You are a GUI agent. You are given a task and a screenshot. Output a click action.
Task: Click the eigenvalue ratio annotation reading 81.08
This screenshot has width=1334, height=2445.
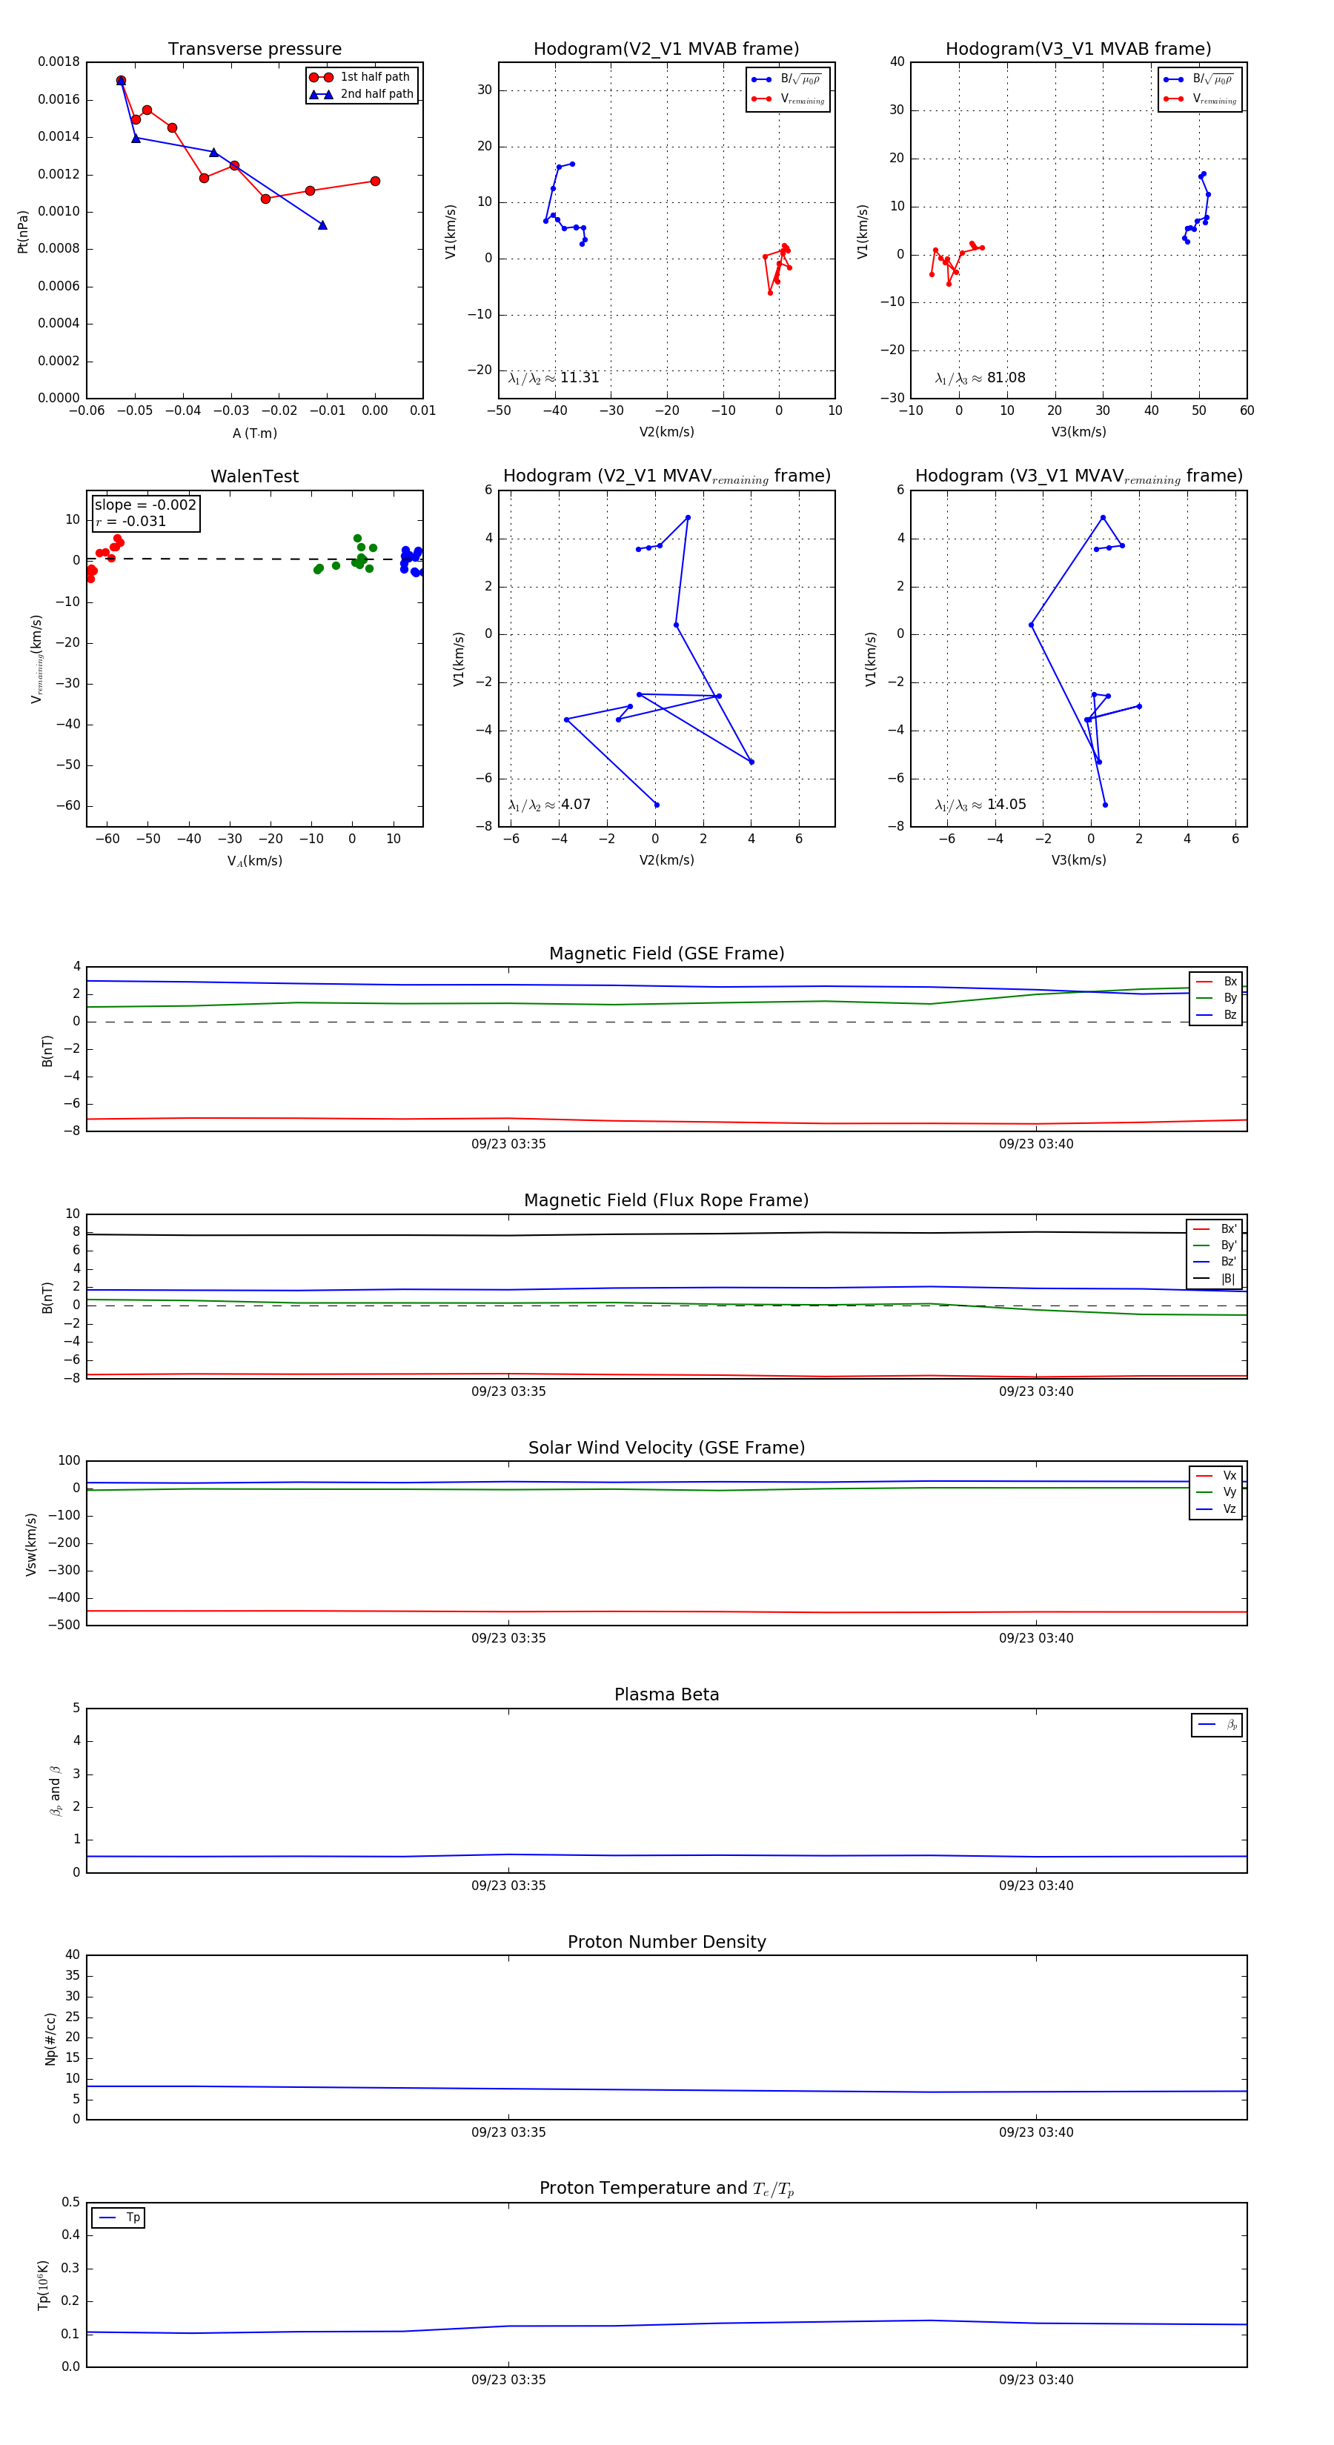pos(980,378)
